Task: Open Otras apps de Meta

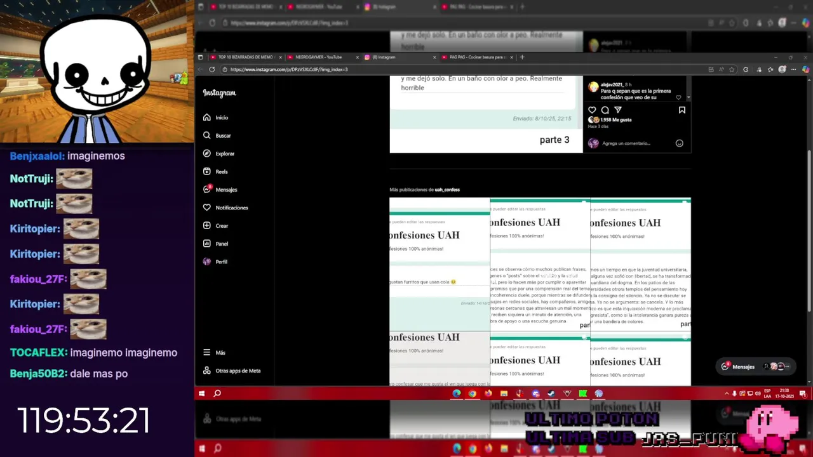Action: tap(232, 371)
